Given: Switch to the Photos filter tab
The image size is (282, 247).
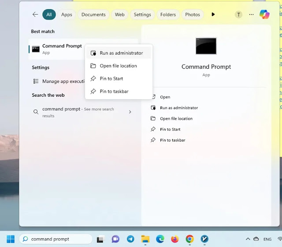Looking at the screenshot, I should (x=193, y=15).
